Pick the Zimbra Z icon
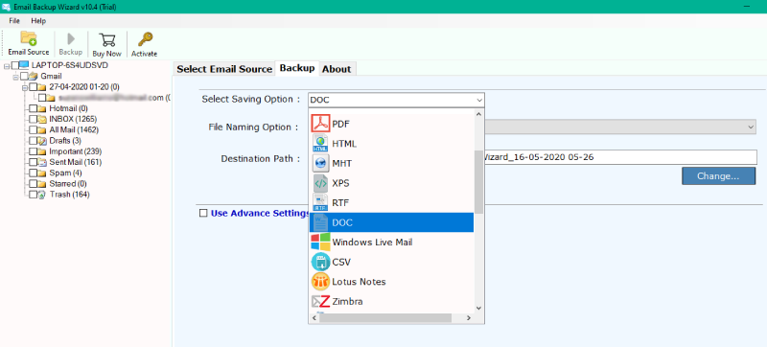 coord(321,301)
